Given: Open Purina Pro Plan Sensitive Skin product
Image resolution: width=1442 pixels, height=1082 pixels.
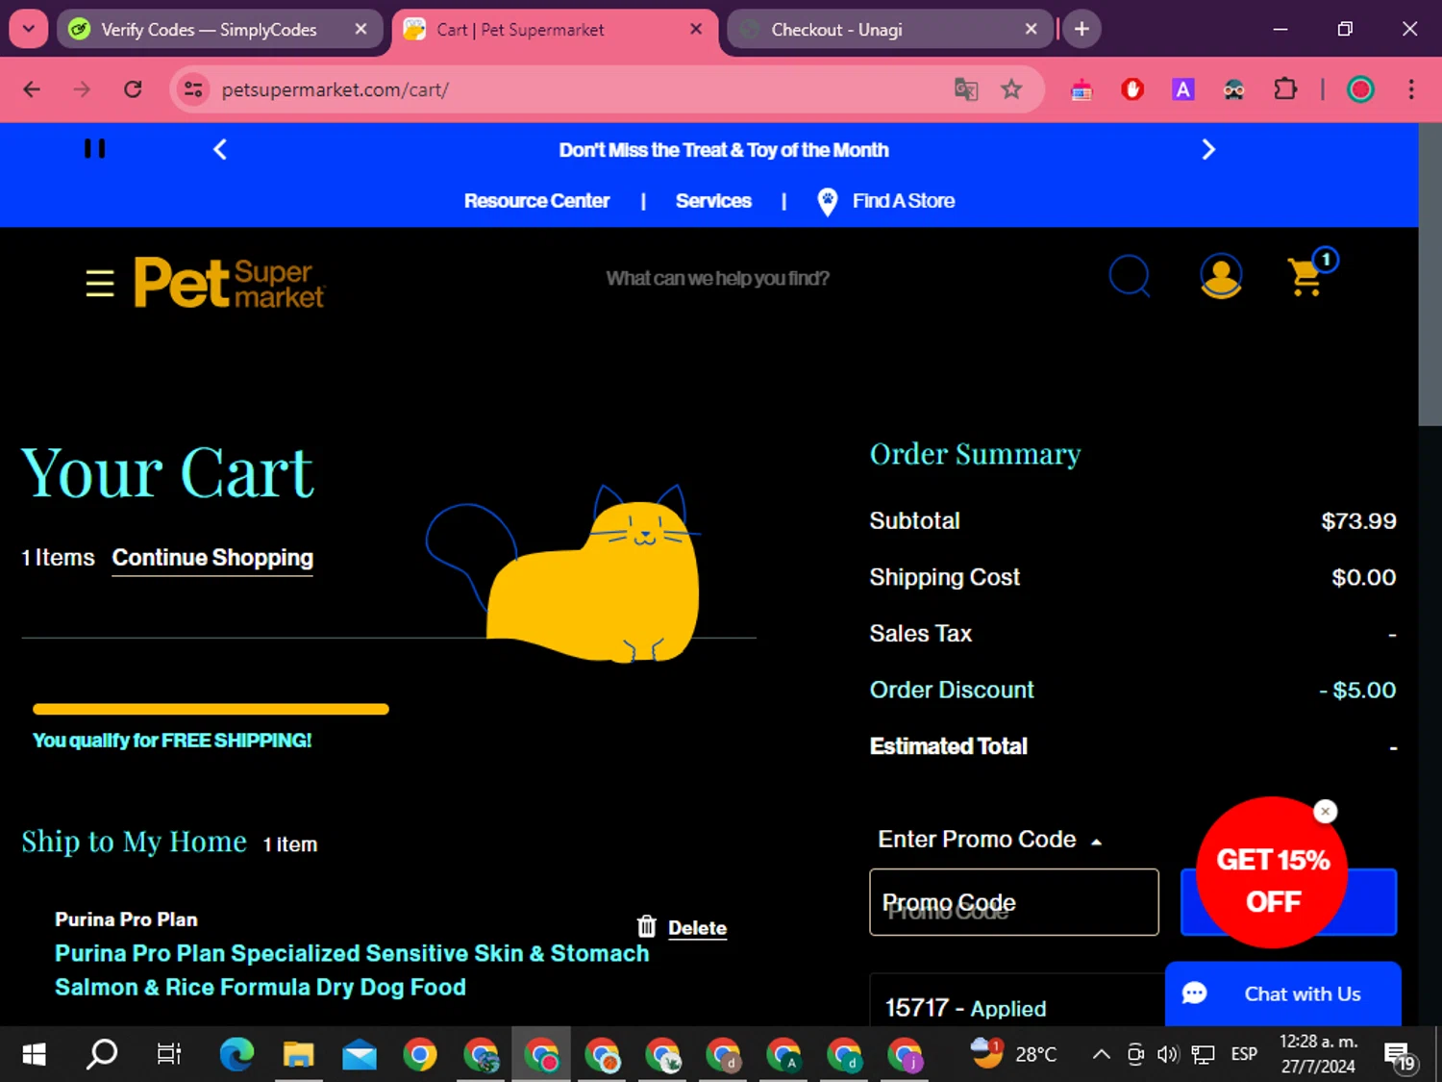Looking at the screenshot, I should 352,969.
